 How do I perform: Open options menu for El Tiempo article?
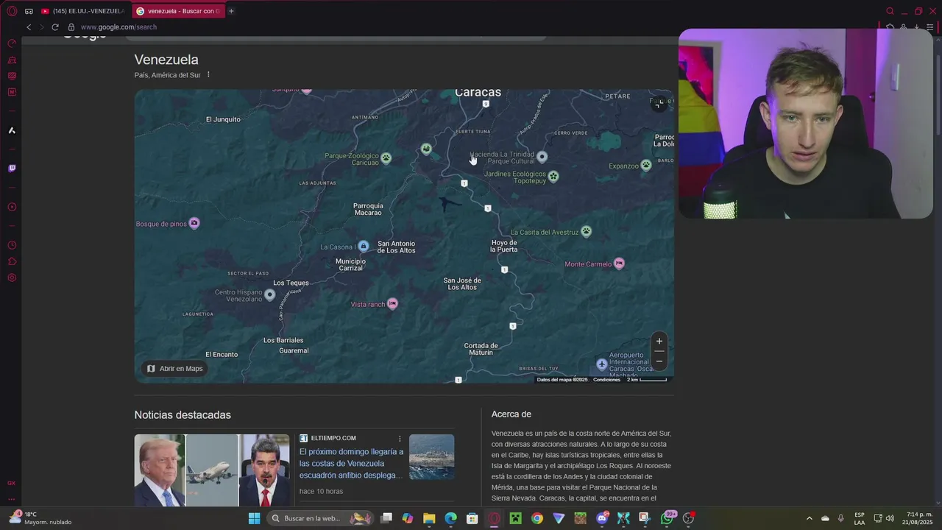(x=400, y=438)
